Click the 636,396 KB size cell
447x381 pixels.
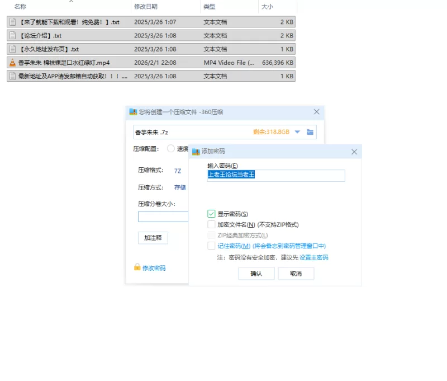point(278,63)
